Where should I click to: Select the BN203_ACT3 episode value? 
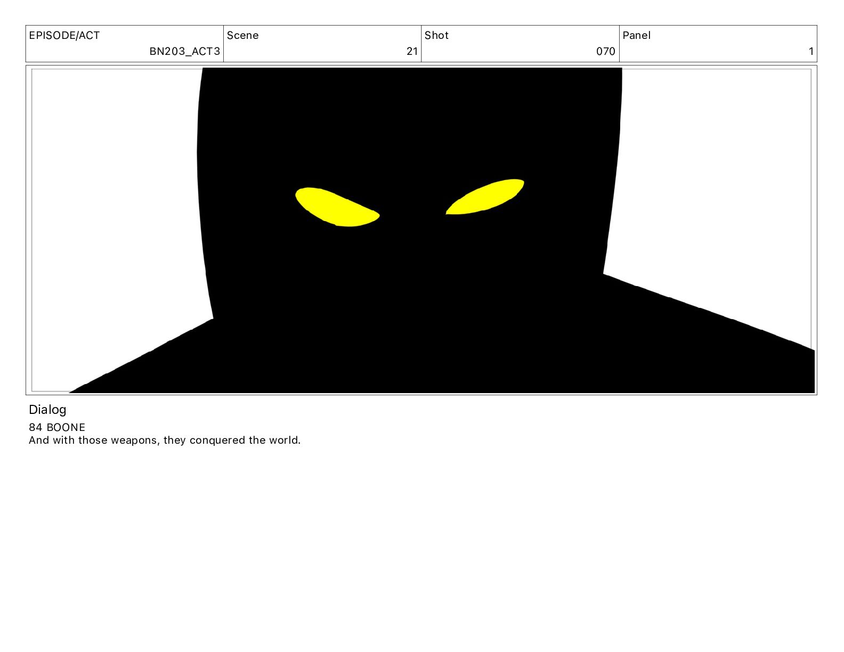click(x=184, y=52)
